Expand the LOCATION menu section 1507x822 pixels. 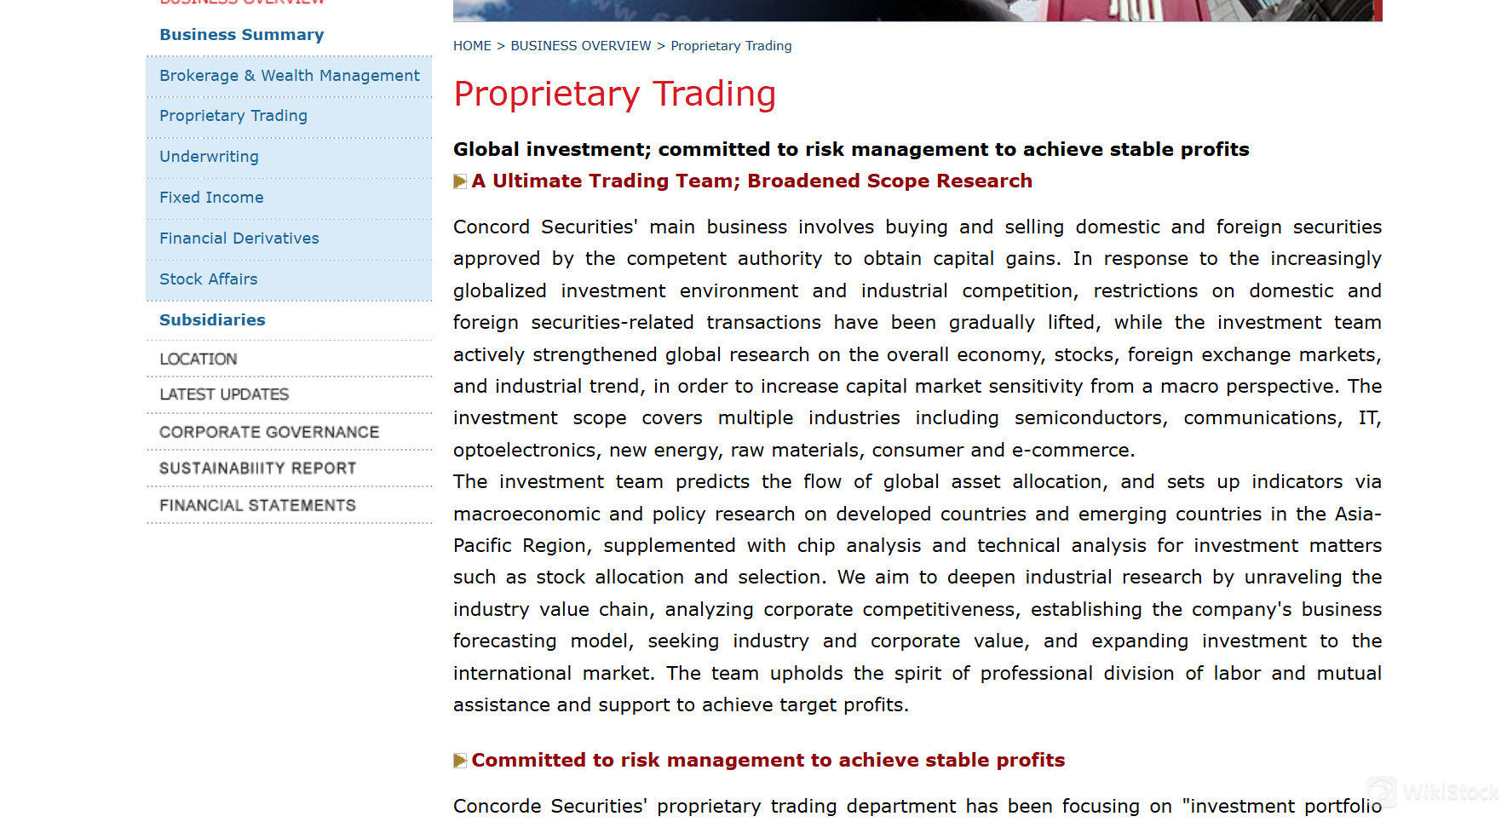coord(198,359)
